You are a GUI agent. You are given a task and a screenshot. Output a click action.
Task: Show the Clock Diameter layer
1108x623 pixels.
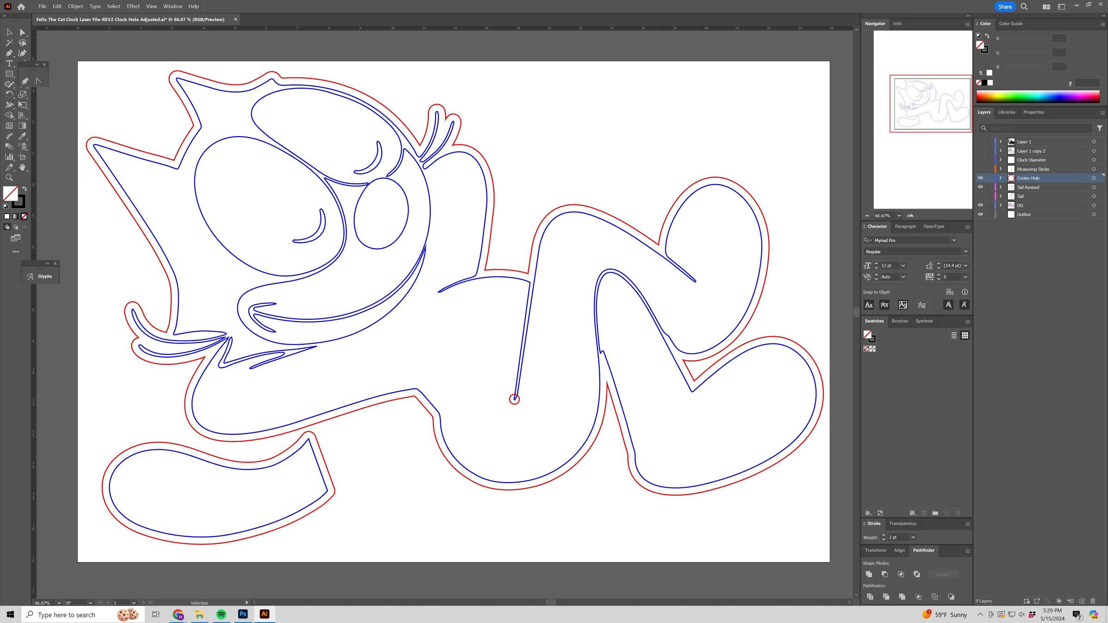point(980,160)
